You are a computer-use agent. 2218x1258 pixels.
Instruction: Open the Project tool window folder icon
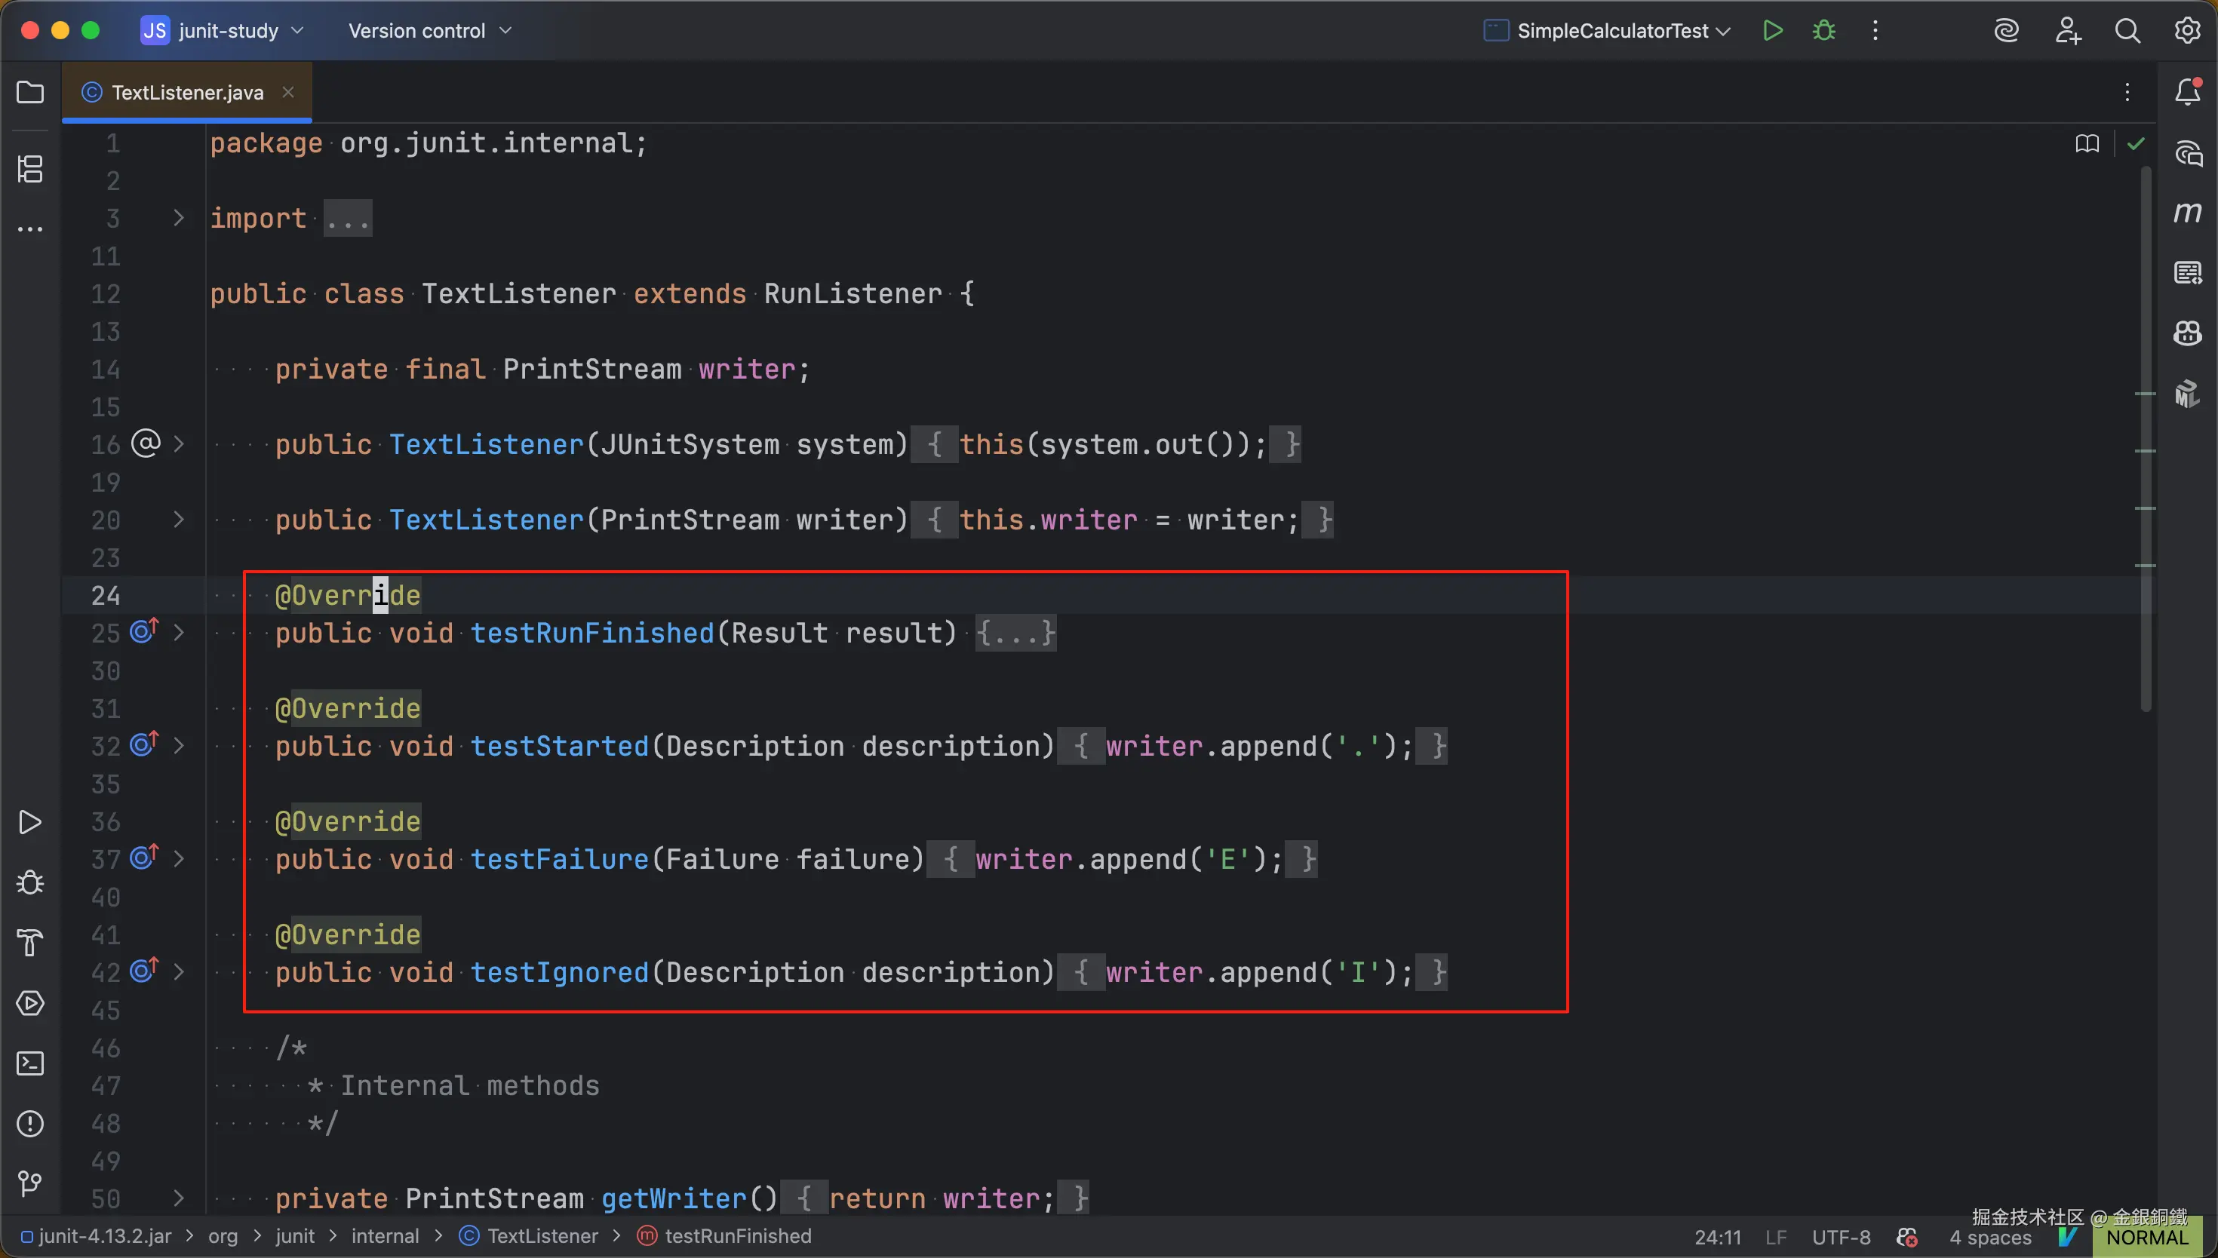(x=30, y=91)
